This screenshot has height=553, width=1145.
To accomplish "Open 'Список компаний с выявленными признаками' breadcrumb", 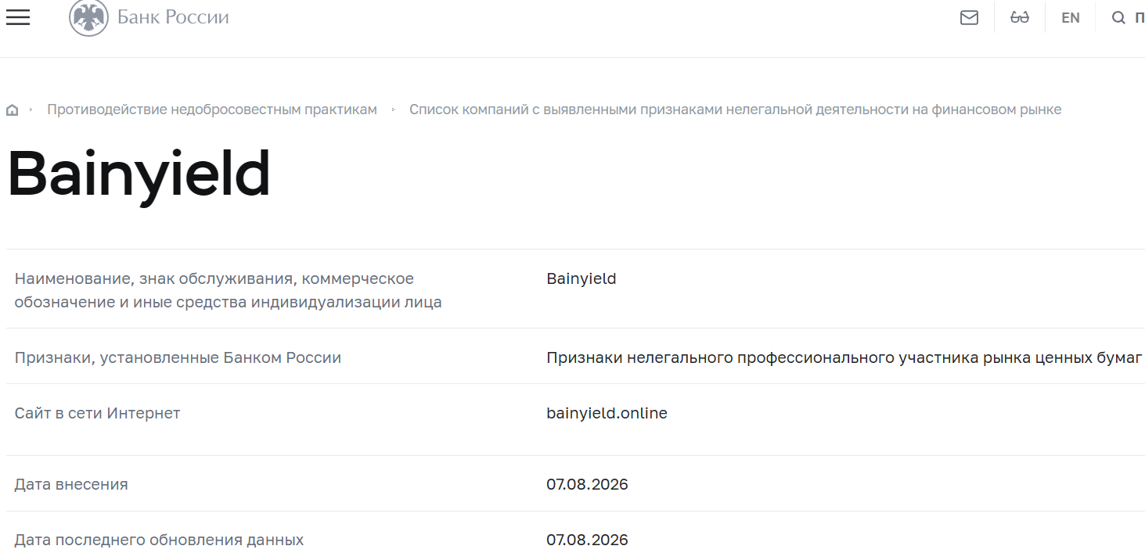I will coord(735,110).
